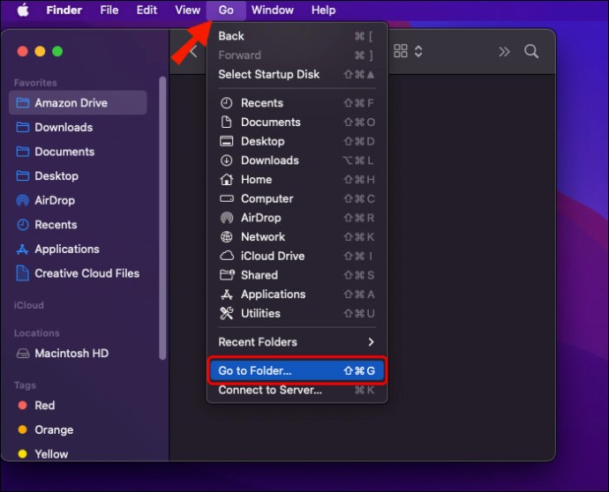Click the Applications icon in Go menu
609x492 pixels.
(227, 294)
